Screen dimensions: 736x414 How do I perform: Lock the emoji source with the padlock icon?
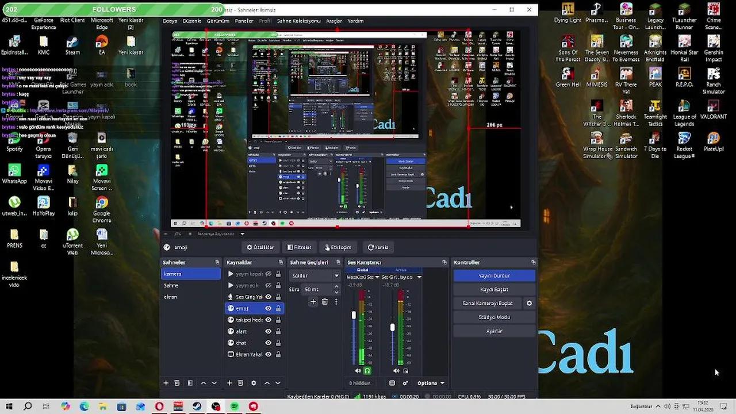pyautogui.click(x=278, y=308)
